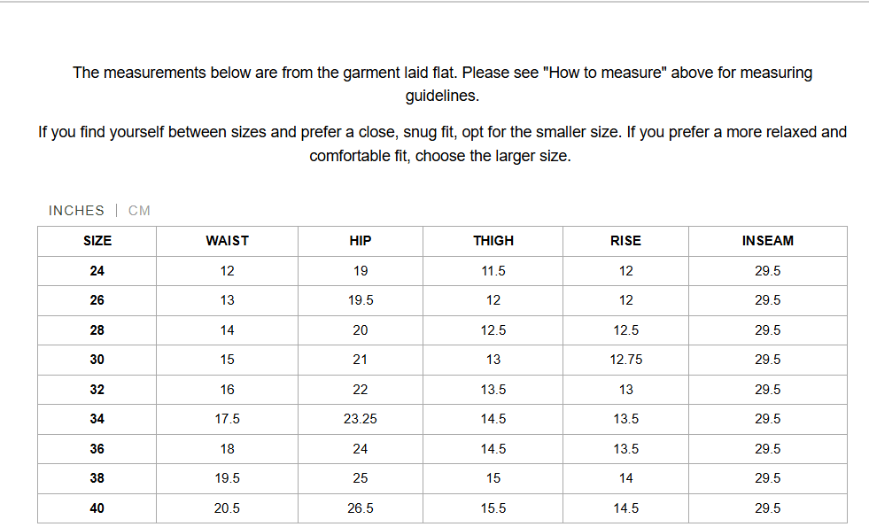The image size is (869, 527).
Task: Select the size 28 row label
Action: click(97, 330)
